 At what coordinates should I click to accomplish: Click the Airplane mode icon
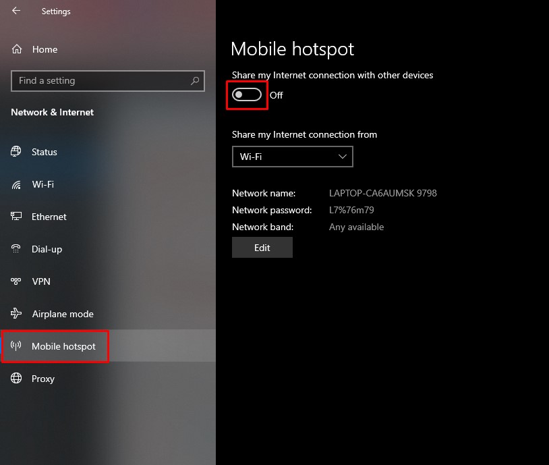[x=15, y=314]
